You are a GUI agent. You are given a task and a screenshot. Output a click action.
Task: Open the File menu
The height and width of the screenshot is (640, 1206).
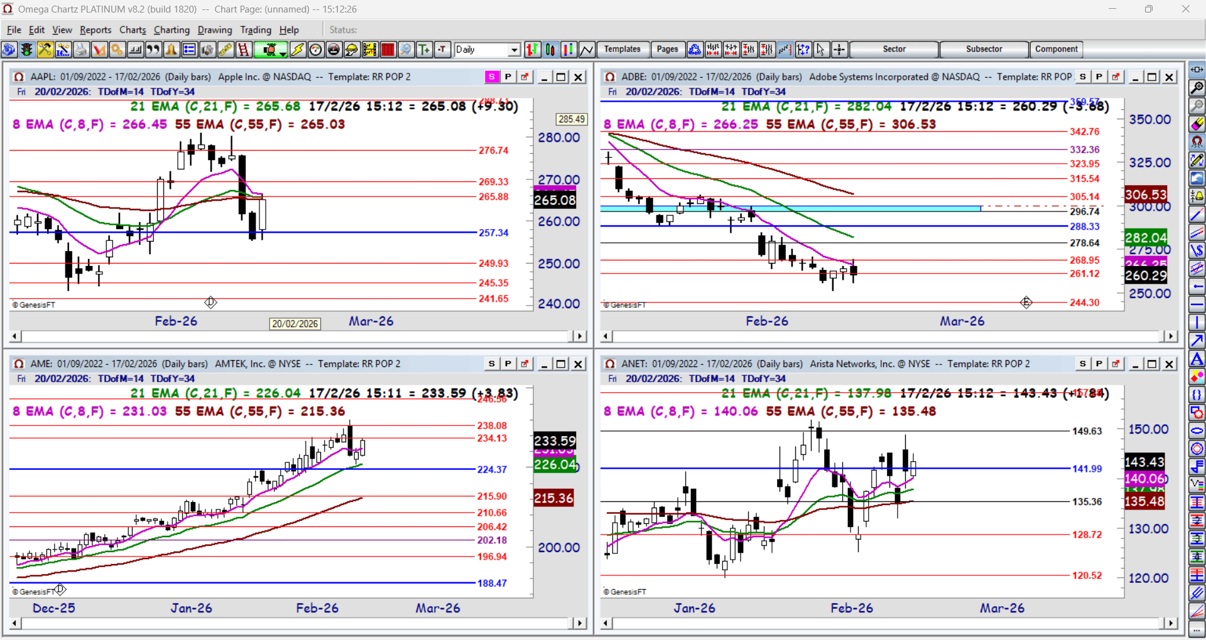pyautogui.click(x=14, y=29)
